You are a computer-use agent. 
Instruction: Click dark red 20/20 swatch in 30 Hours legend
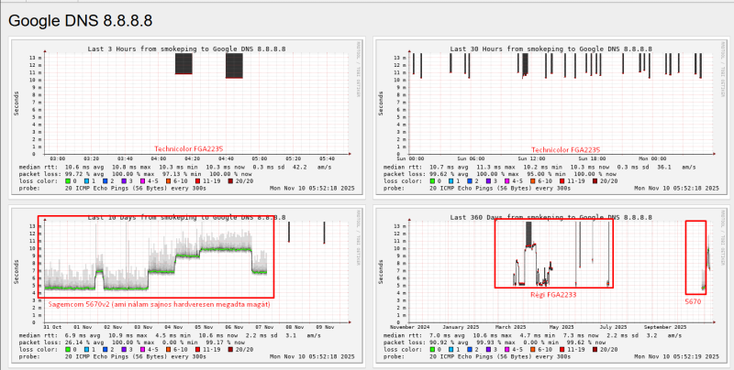pos(595,180)
